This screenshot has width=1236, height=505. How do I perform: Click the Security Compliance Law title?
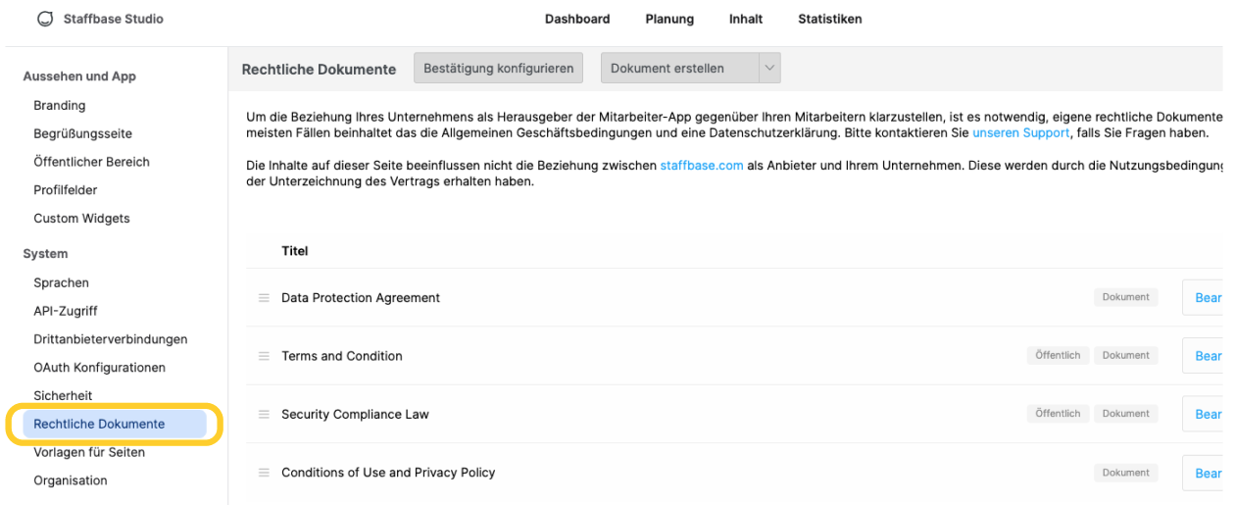(x=355, y=414)
